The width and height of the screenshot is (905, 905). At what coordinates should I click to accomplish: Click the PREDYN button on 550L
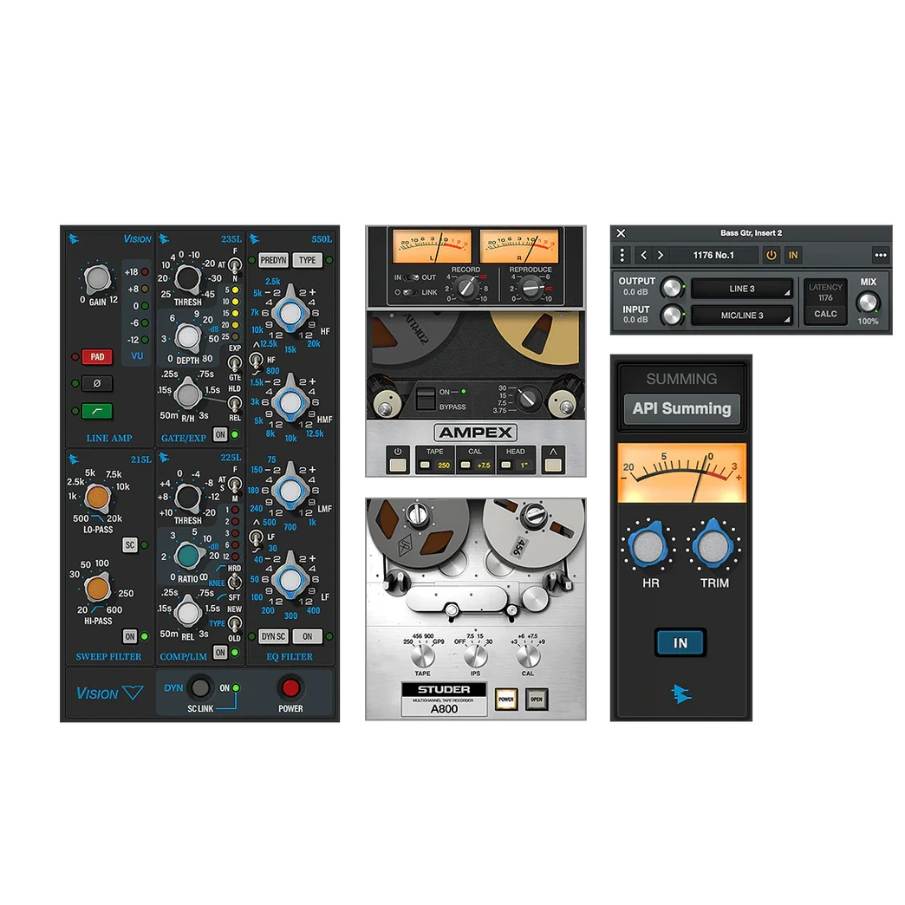click(273, 260)
